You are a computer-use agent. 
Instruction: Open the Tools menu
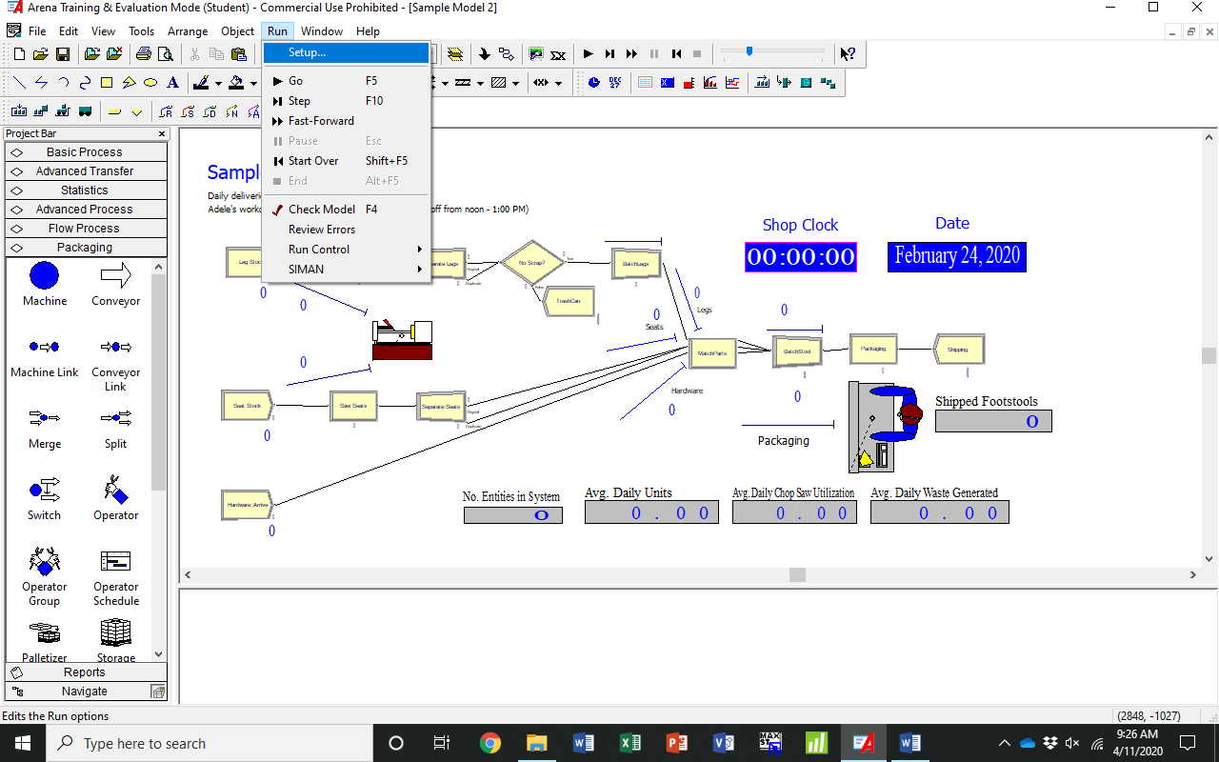[x=141, y=31]
